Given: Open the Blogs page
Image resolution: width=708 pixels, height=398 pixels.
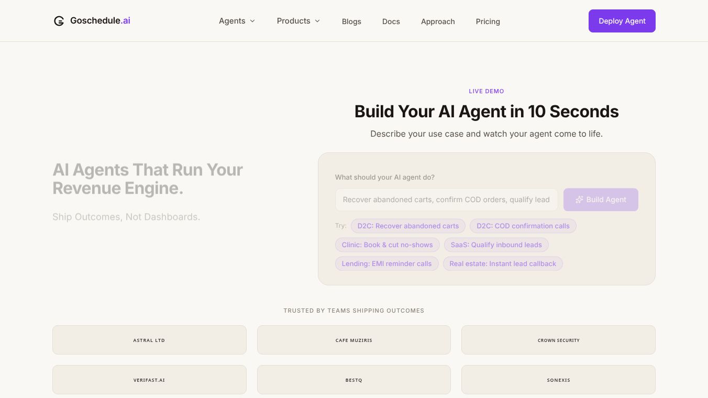Looking at the screenshot, I should tap(351, 21).
